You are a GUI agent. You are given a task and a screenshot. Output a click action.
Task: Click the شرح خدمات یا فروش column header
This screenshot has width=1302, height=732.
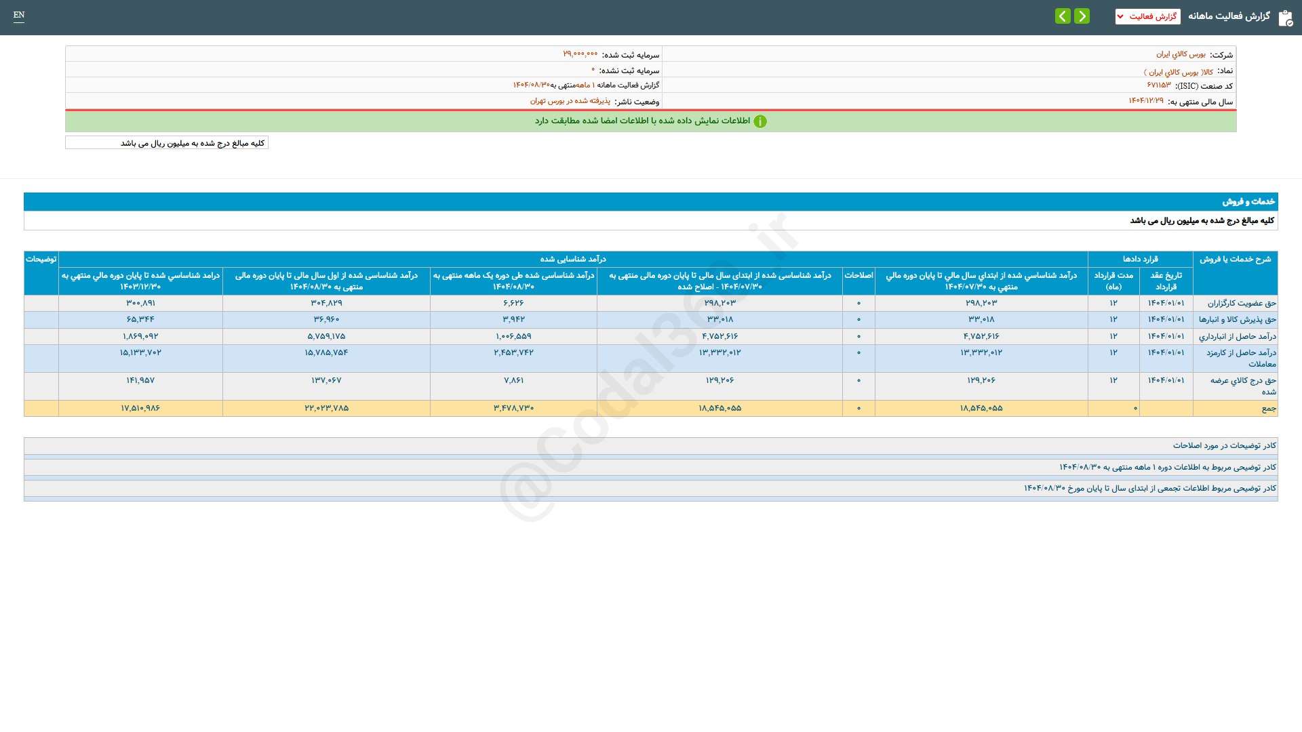(x=1235, y=259)
